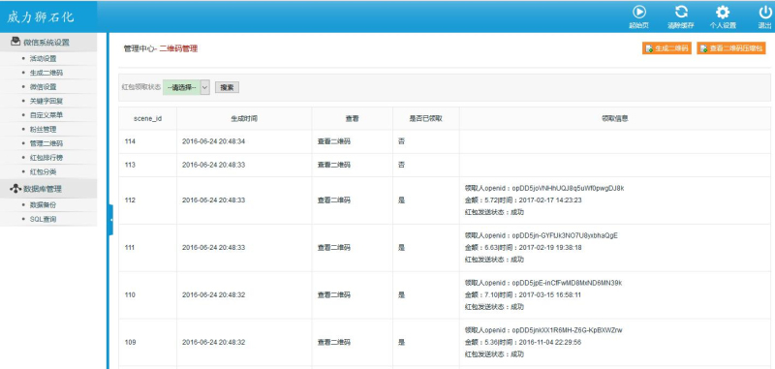
Task: Click the 查看 column header
Action: coord(352,118)
